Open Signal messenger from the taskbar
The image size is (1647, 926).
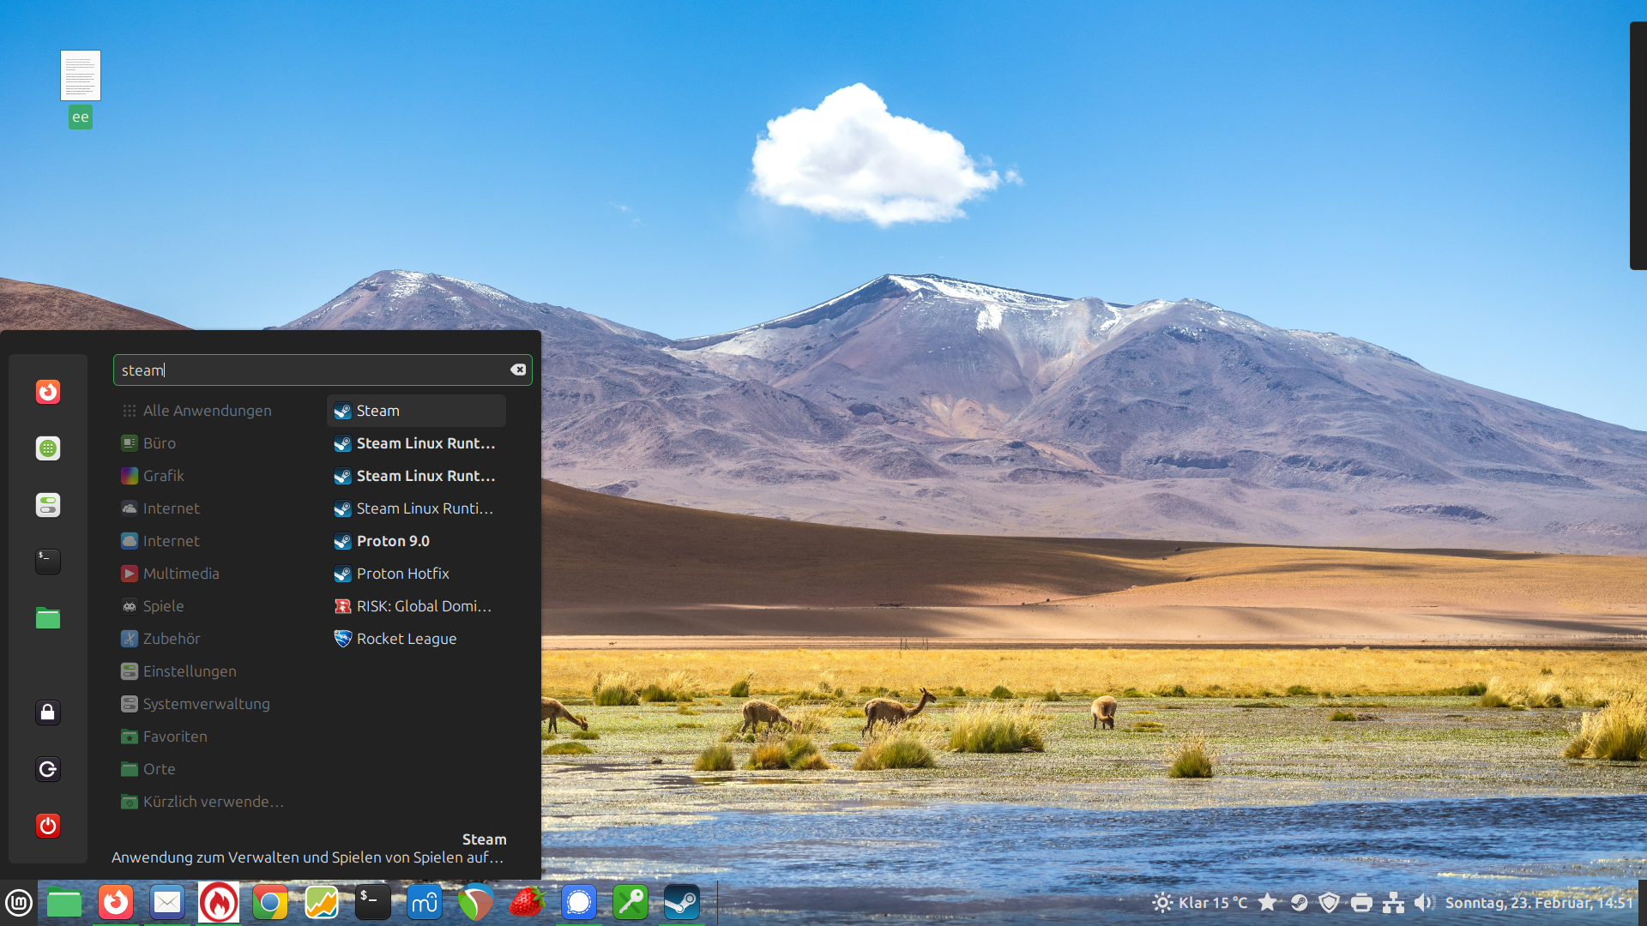point(579,902)
